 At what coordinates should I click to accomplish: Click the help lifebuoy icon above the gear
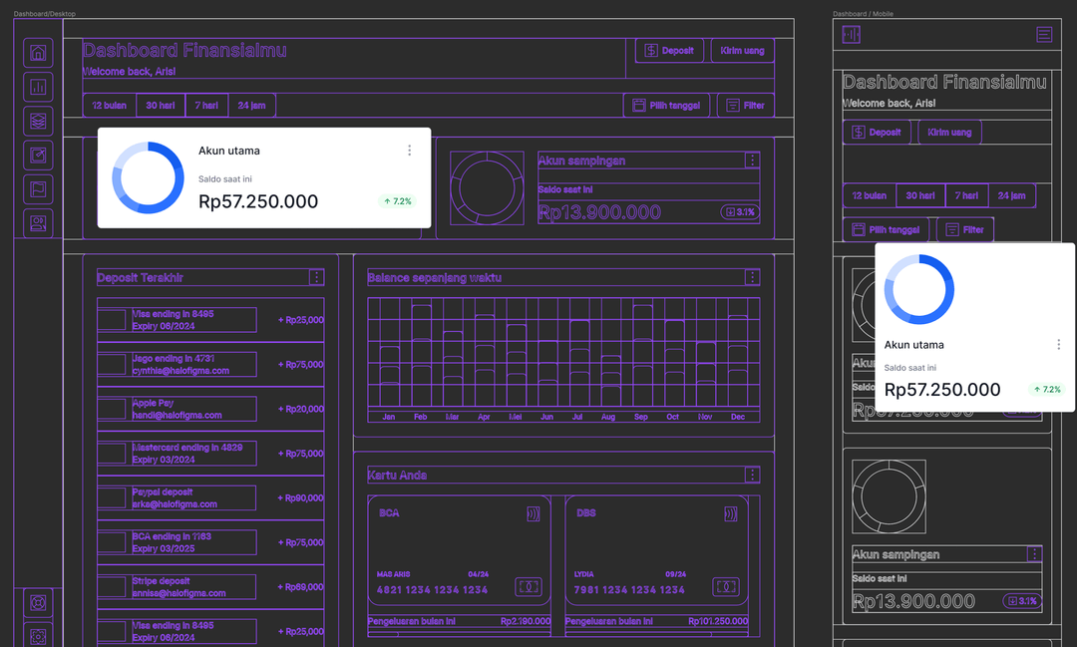click(37, 603)
